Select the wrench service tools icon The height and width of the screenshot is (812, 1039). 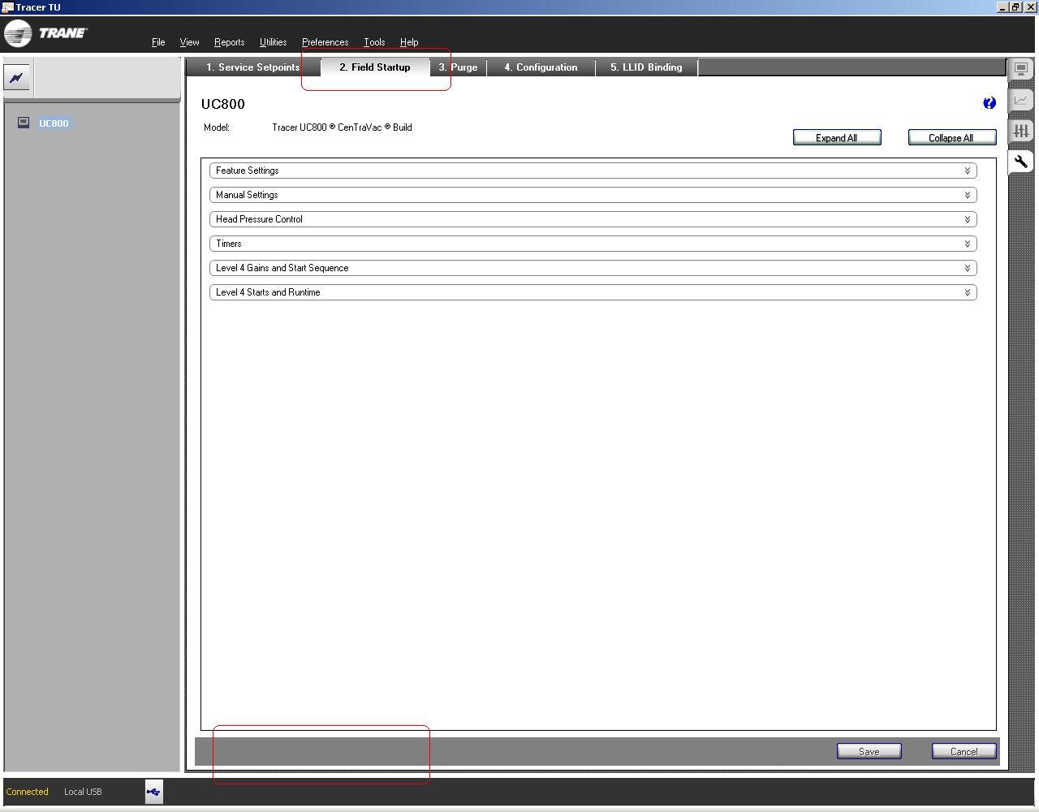1020,162
